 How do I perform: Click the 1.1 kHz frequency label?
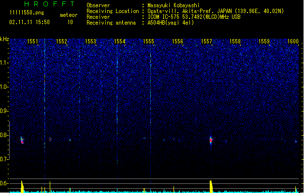tap(4, 63)
